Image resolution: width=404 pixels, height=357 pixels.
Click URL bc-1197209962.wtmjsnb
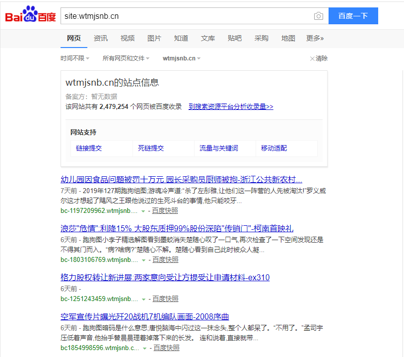click(99, 211)
